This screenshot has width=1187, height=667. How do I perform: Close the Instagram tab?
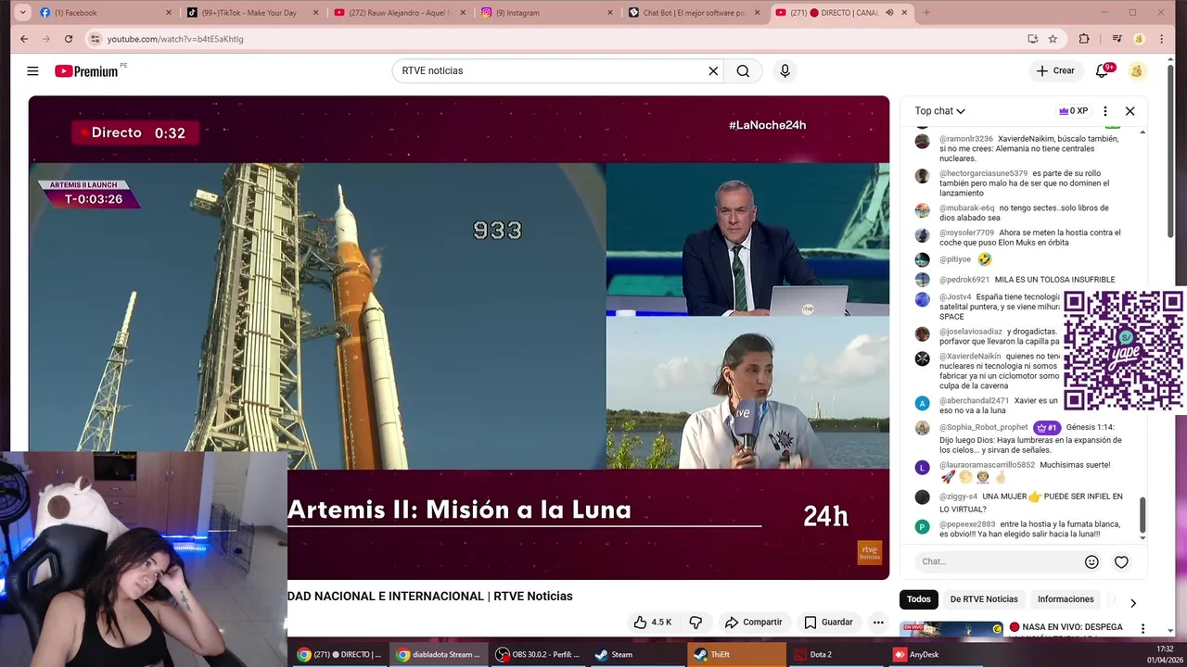click(x=610, y=13)
